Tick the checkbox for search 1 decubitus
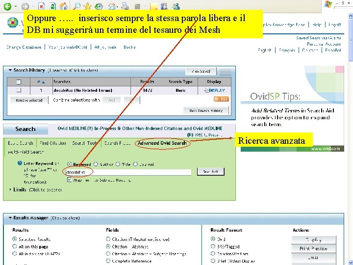 (x=19, y=90)
